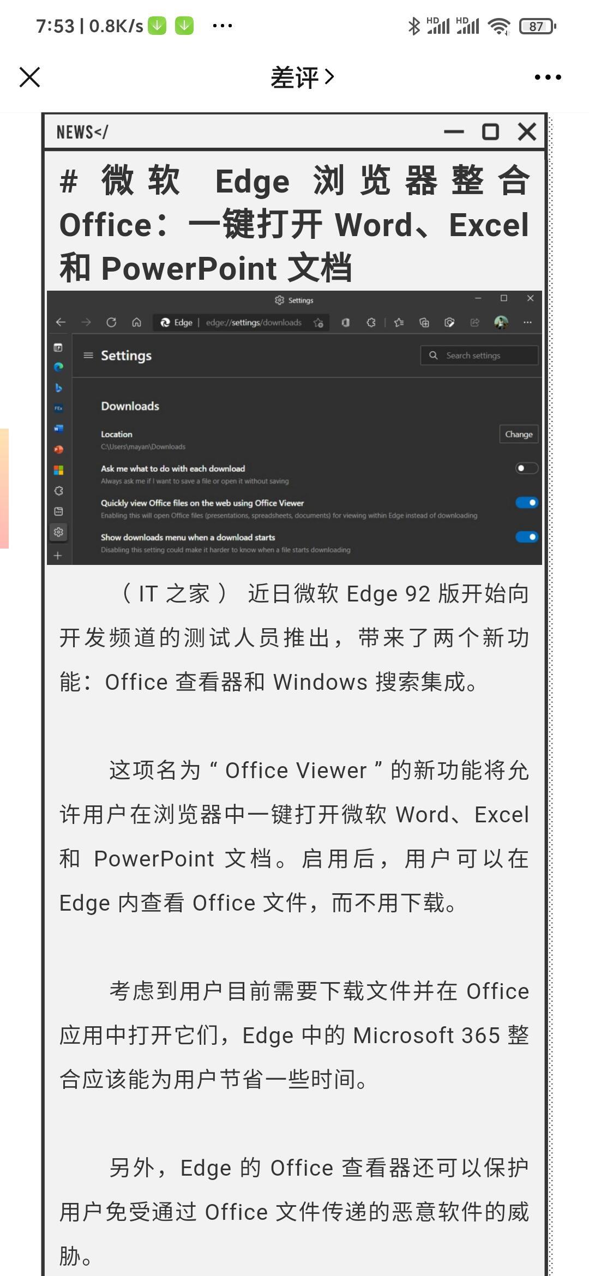The width and height of the screenshot is (589, 1276).
Task: Click the browser home icon
Action: click(137, 322)
